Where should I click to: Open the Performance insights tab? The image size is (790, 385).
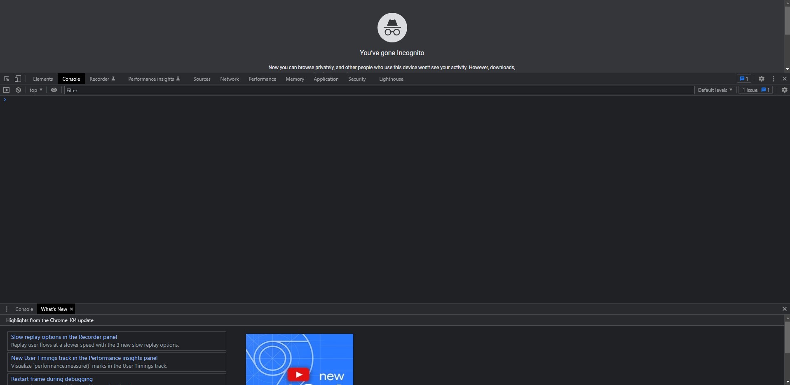pos(154,79)
